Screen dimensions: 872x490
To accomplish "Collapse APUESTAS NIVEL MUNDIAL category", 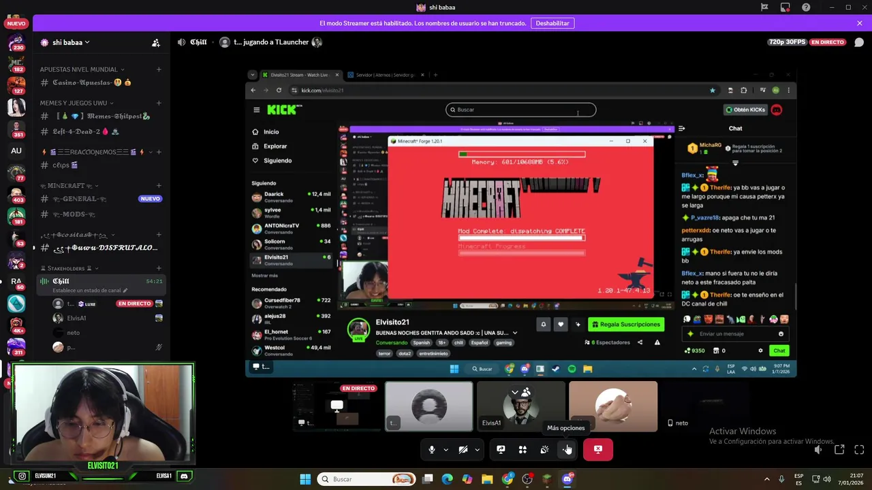I will click(82, 69).
